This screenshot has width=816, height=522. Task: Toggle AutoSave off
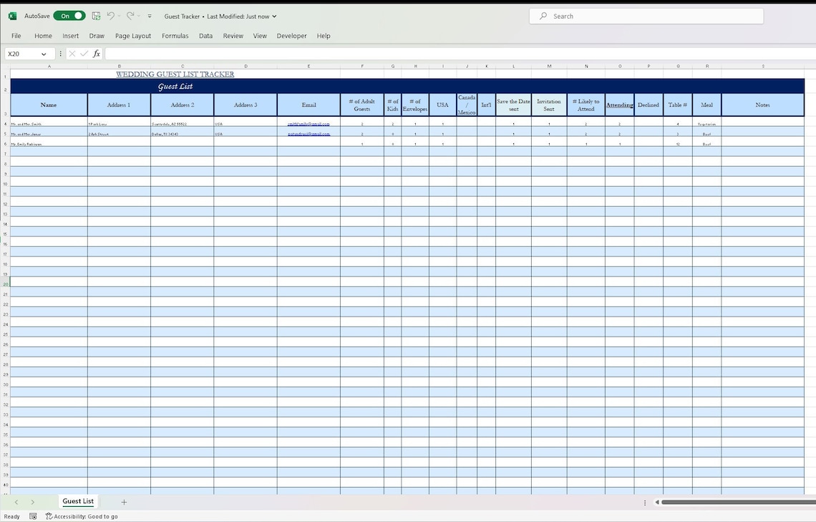click(x=69, y=15)
